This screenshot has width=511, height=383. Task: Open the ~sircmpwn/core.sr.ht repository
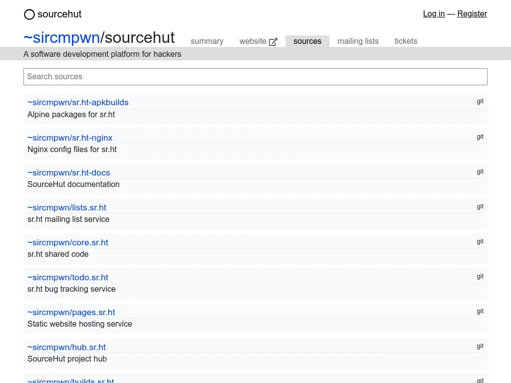[68, 242]
